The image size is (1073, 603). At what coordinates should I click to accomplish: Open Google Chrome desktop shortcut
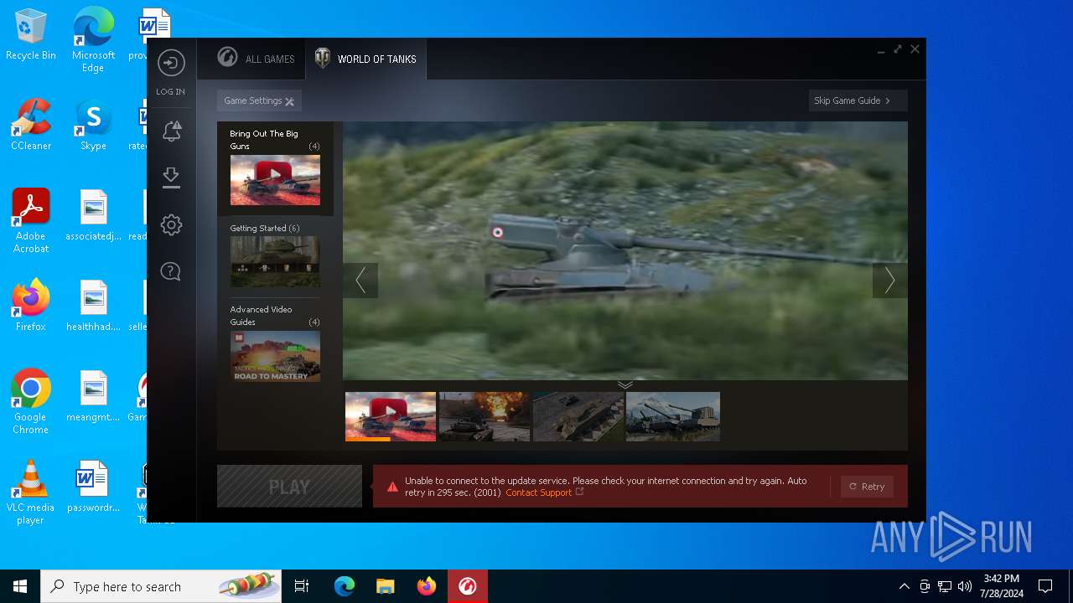[x=31, y=402]
